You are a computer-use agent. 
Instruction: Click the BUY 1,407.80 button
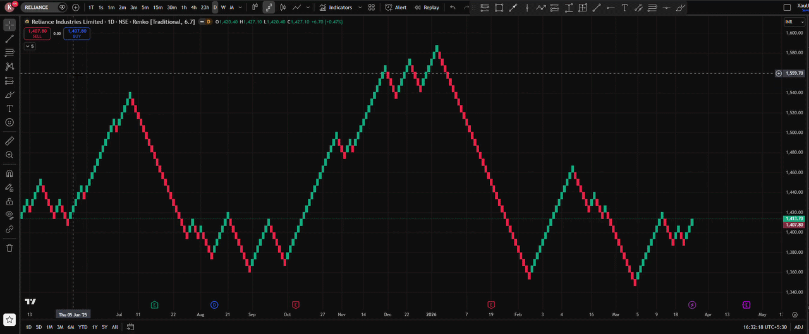point(76,33)
